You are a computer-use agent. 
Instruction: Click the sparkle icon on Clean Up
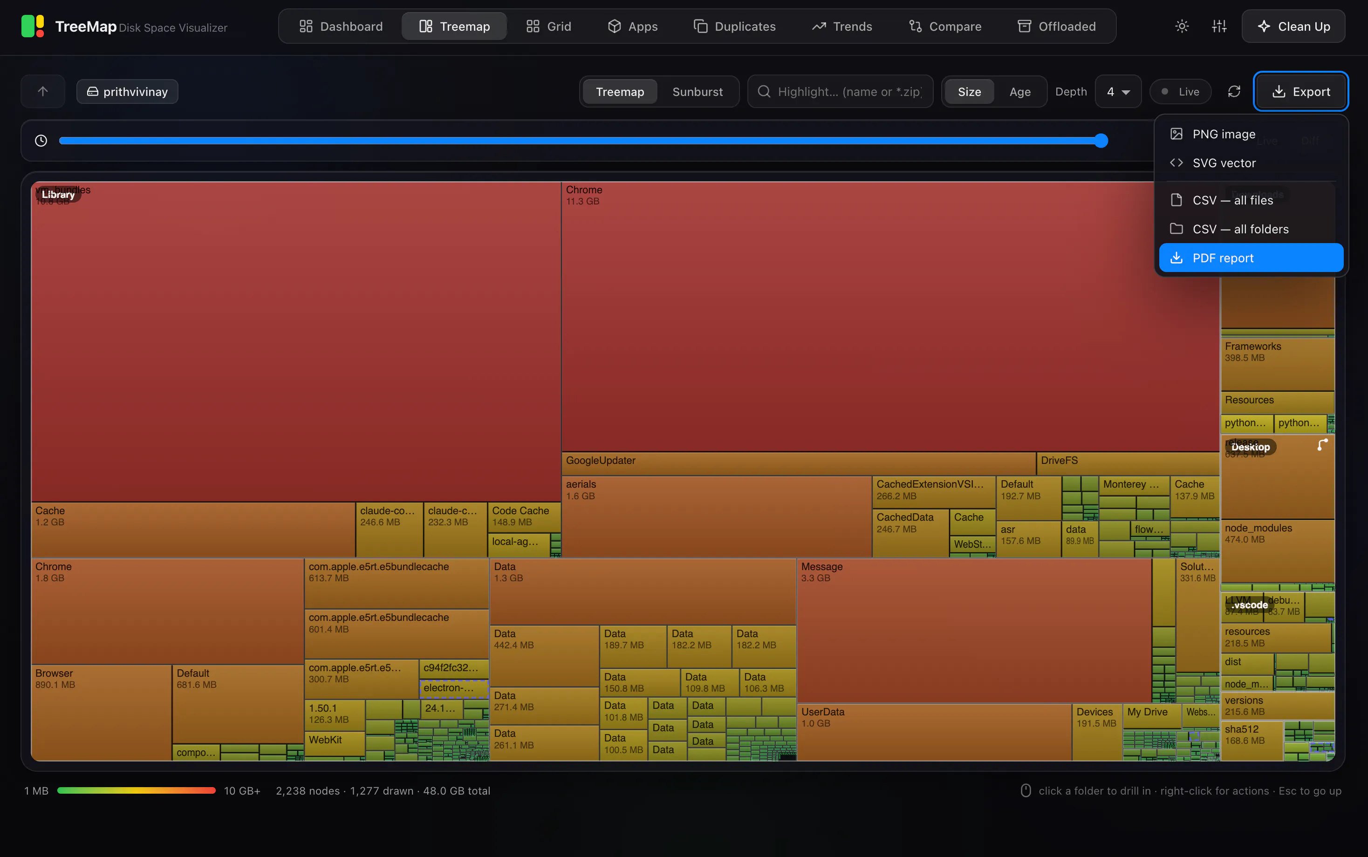(x=1263, y=26)
